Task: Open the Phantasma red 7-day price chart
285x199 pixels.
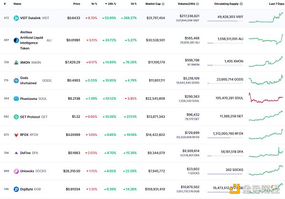Action: pos(268,99)
